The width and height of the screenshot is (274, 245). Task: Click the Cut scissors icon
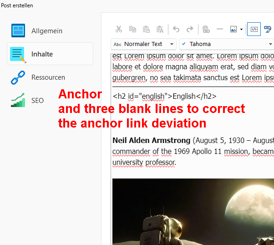[x=119, y=30]
